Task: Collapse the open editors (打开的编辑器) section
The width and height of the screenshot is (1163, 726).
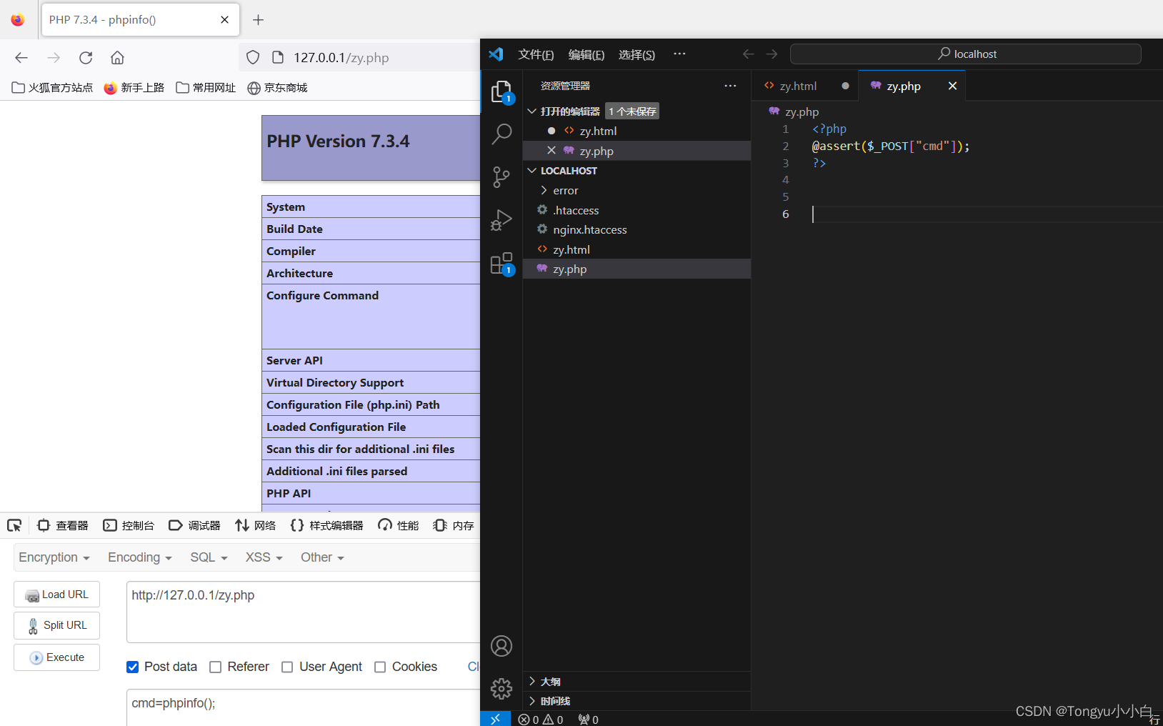Action: 570,111
